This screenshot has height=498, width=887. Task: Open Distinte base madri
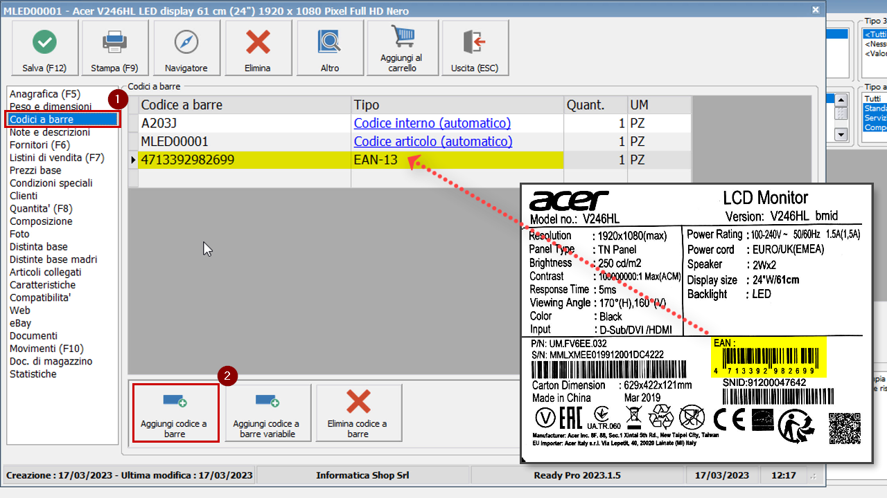click(x=53, y=259)
